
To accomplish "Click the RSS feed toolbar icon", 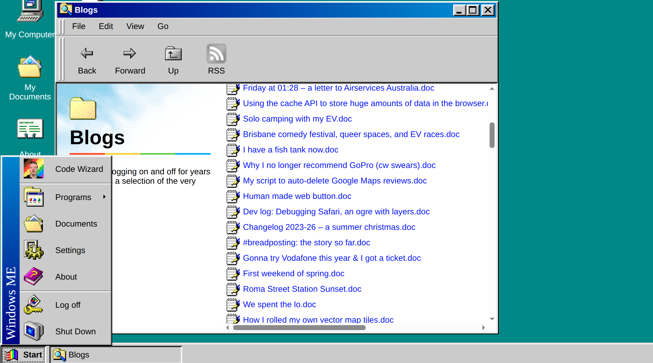I will tap(216, 54).
